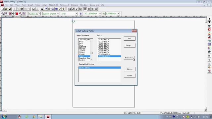Select the Text tool (T) in right toolbar
This screenshot has width=212, height=119.
click(209, 22)
